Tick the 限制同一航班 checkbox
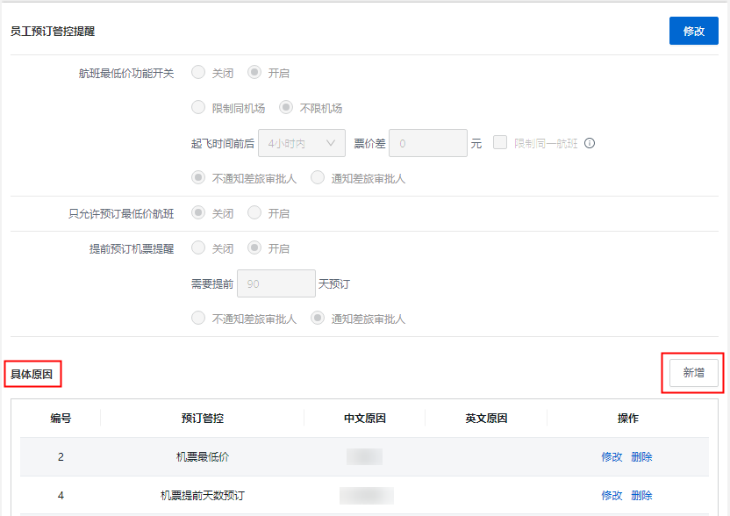Viewport: 730px width, 516px height. coord(500,142)
